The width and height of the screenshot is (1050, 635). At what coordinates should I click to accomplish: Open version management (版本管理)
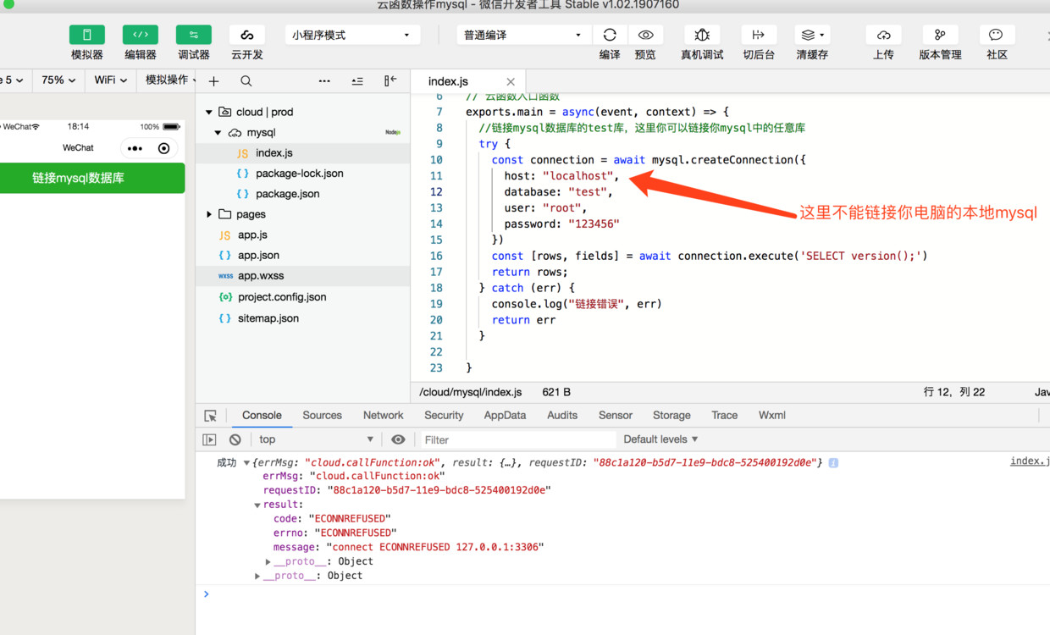[940, 35]
